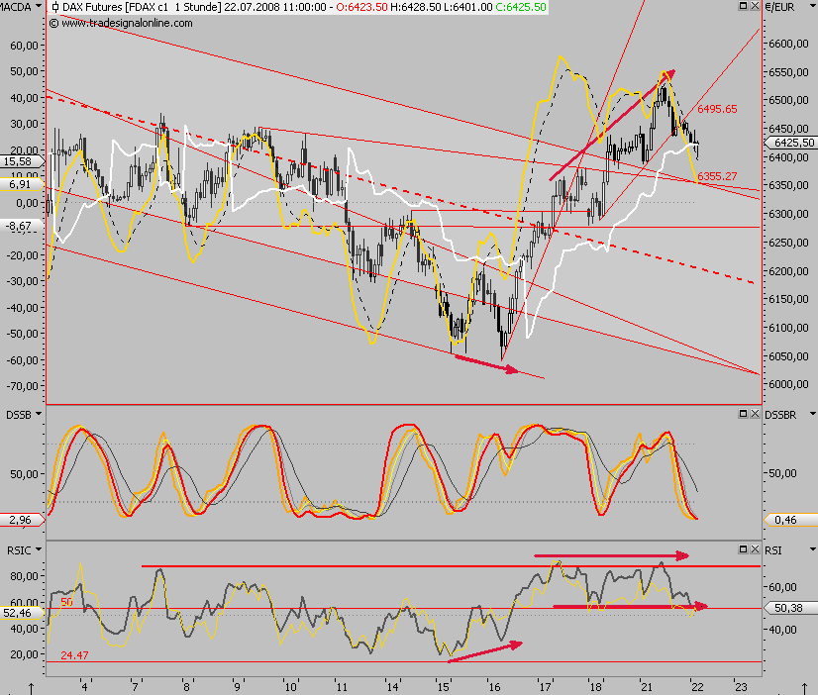Image resolution: width=818 pixels, height=695 pixels.
Task: Click the up arrow at bottom-right corner
Action: [804, 689]
